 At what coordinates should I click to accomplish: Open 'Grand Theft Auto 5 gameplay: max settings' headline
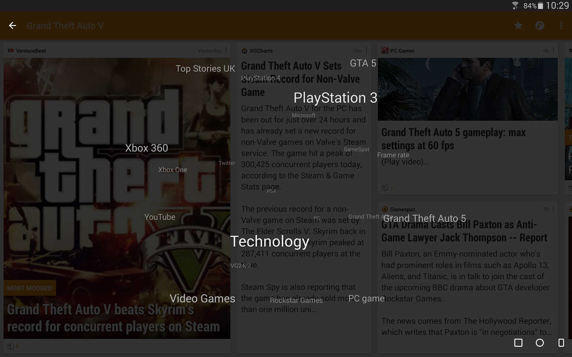point(453,139)
